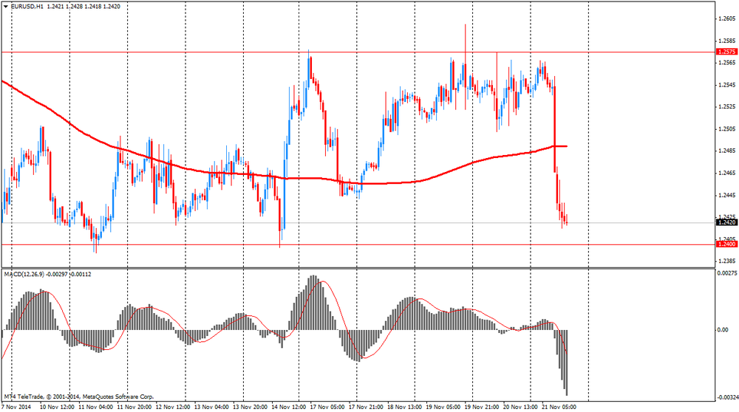Viewport: 739px width, 412px height.
Task: Click price axis value 1.2545
Action: click(726, 85)
